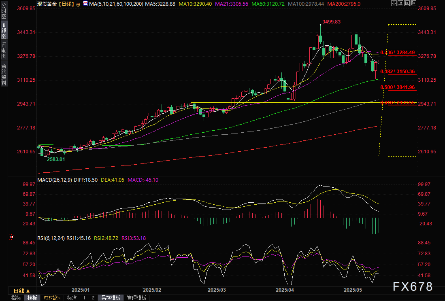Select template number 2
The height and width of the screenshot is (301, 445).
(93, 298)
